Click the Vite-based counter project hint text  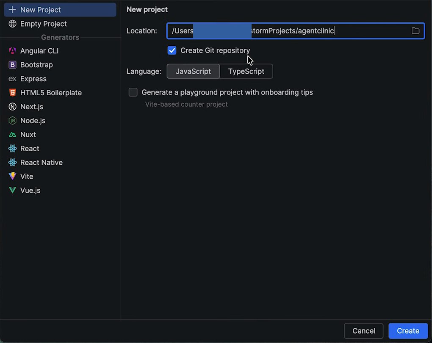coord(186,104)
